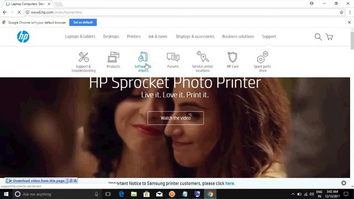The image size is (354, 199).
Task: Open the Action Center notifications icon
Action: click(346, 194)
